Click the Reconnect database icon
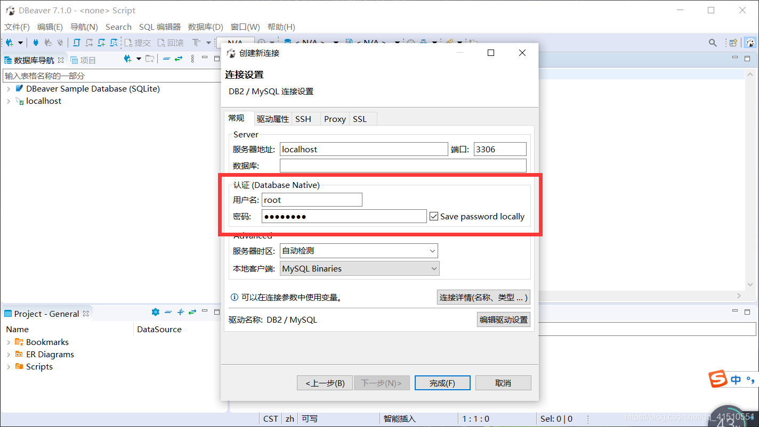759x427 pixels. click(x=48, y=42)
